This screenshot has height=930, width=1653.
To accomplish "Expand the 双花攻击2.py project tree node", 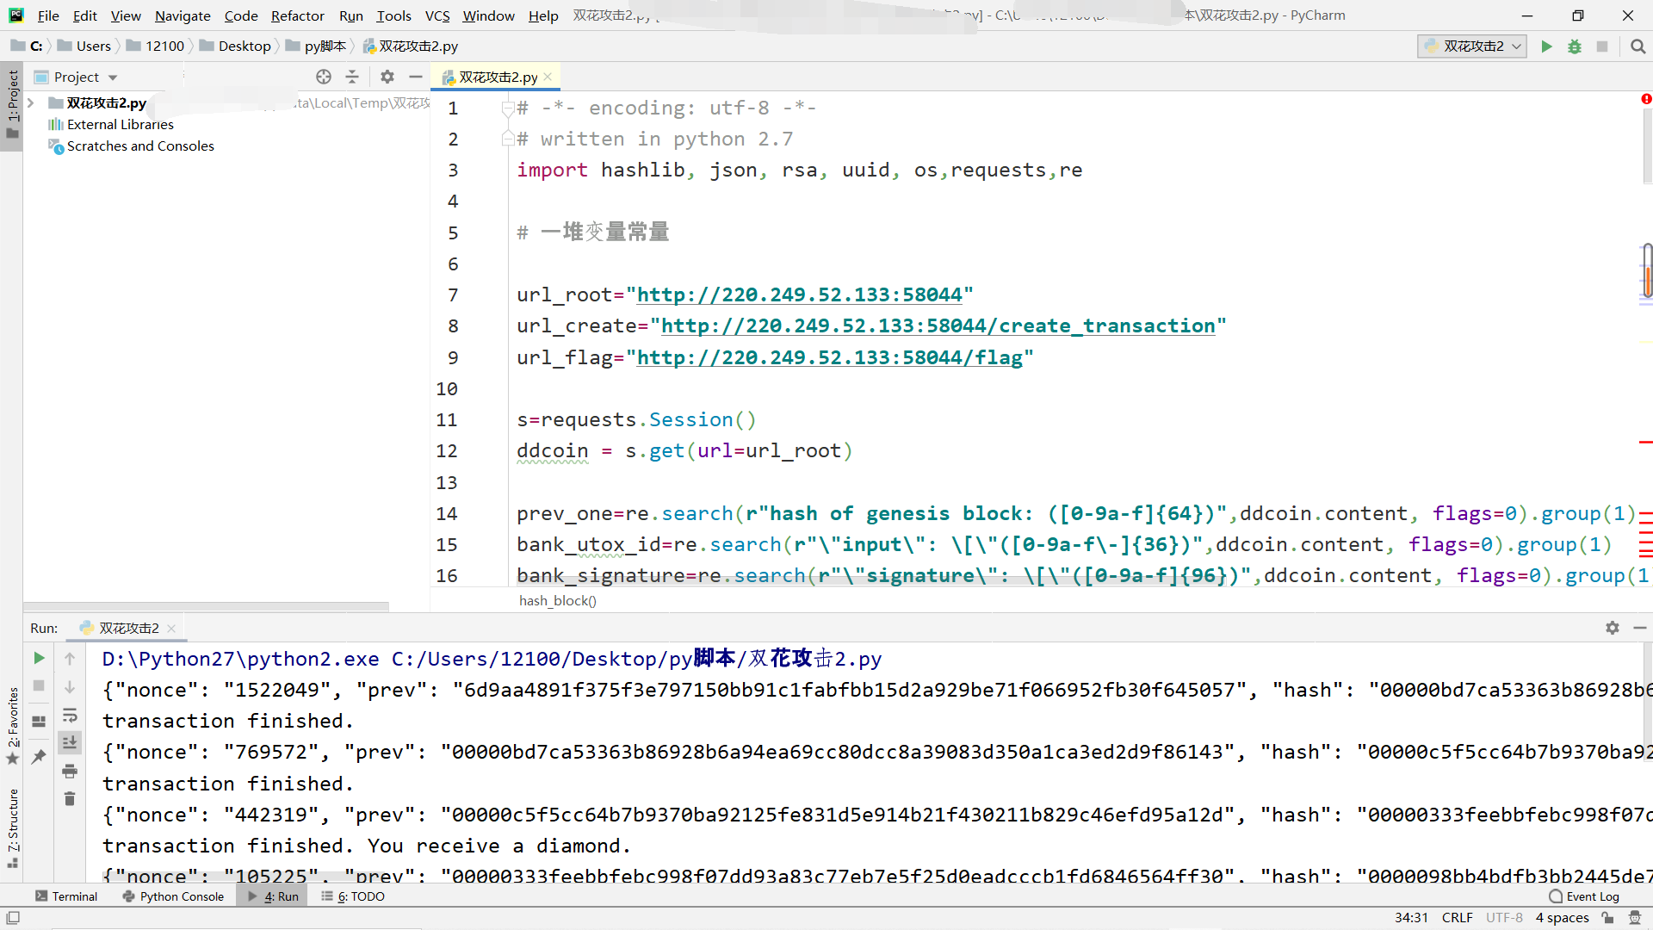I will pyautogui.click(x=31, y=102).
